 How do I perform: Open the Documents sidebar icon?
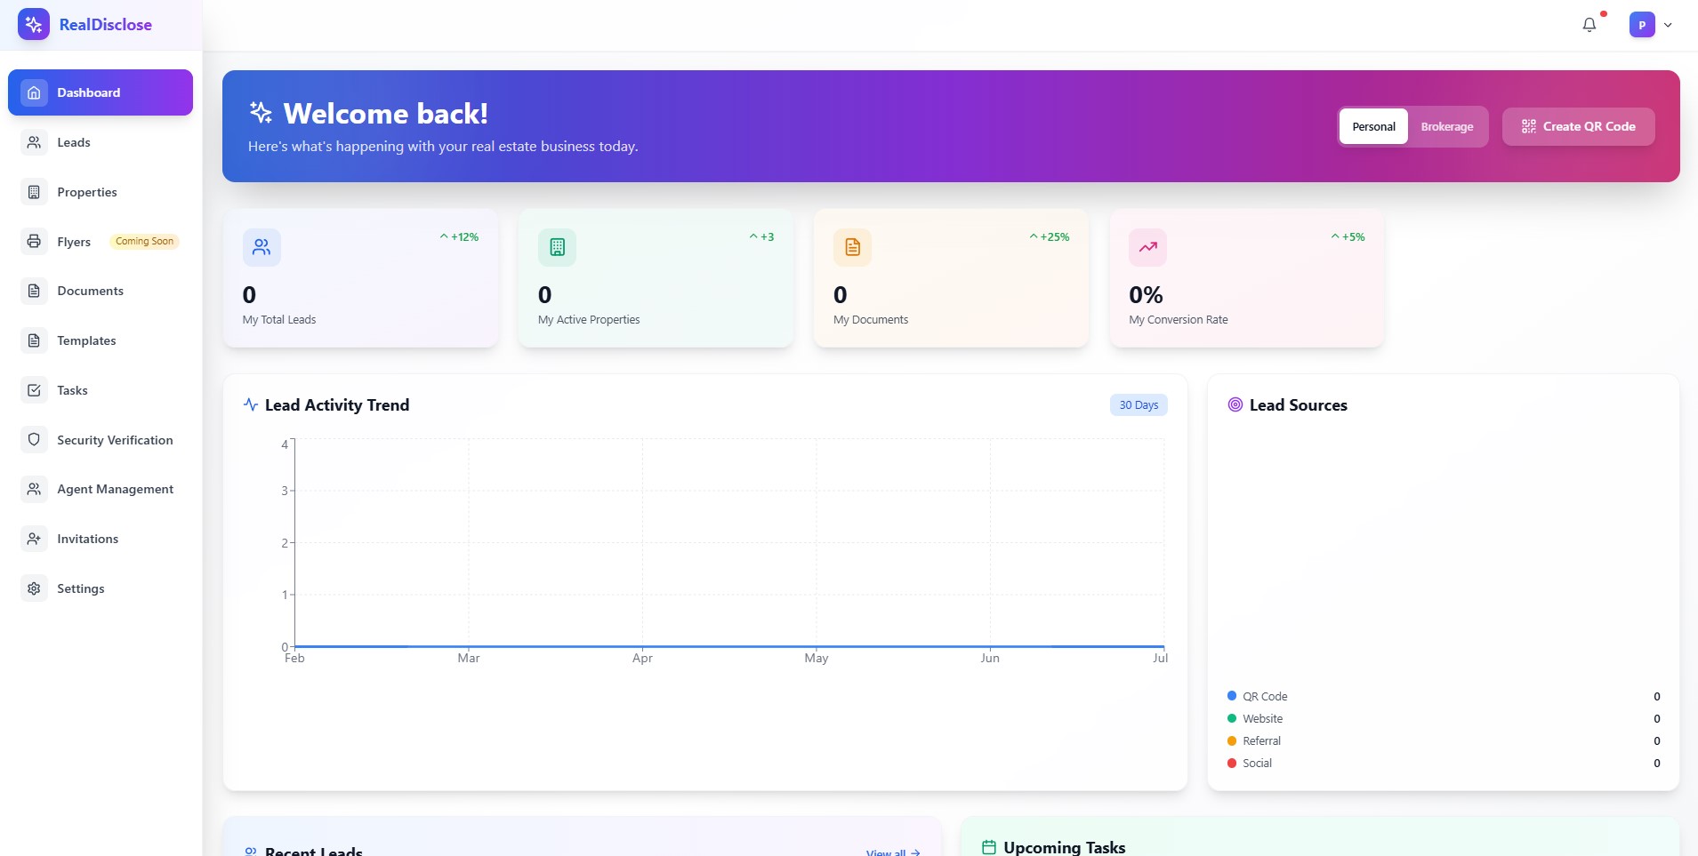[34, 291]
